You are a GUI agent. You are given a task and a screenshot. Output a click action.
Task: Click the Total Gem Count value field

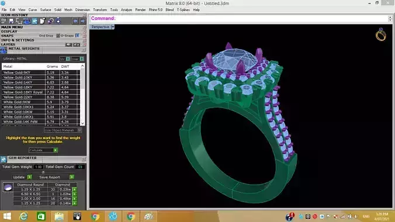[x=80, y=167]
